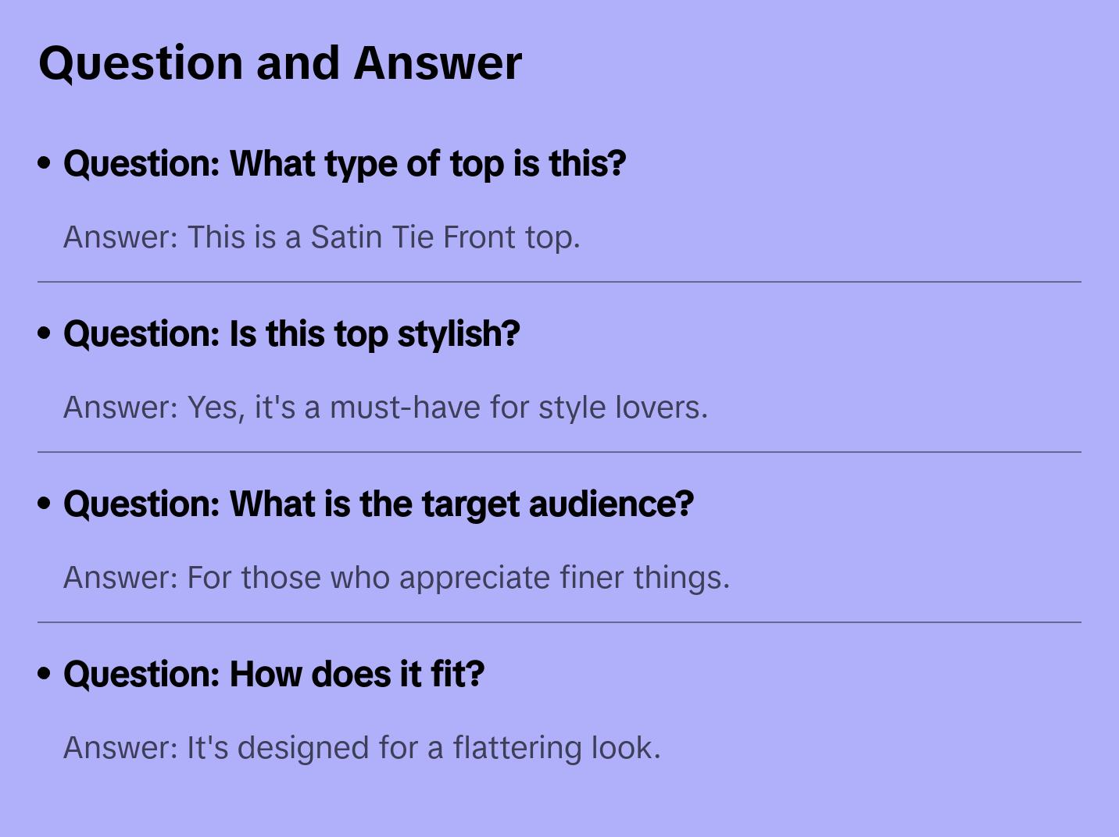Click the bullet next to "How does it fit?"
This screenshot has height=837, width=1119.
[x=45, y=674]
